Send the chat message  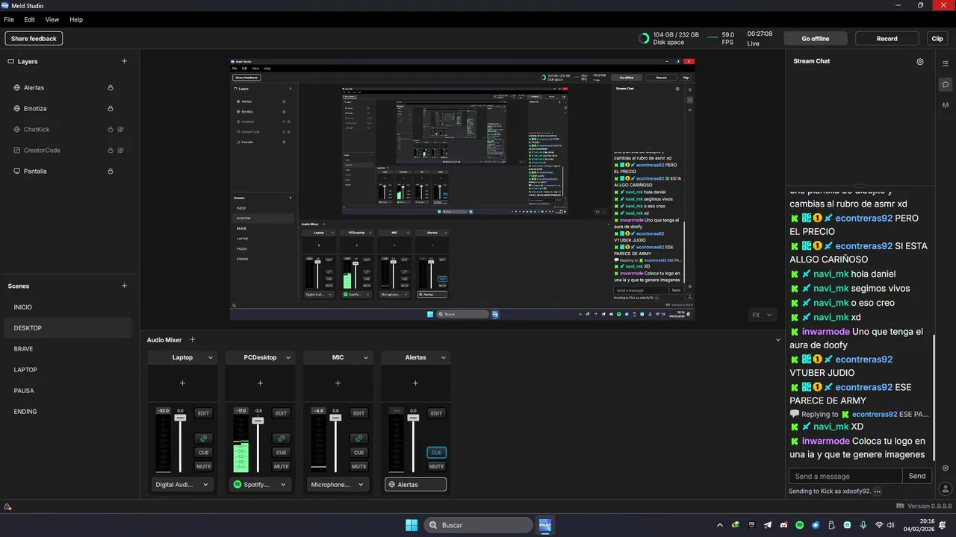coord(917,476)
